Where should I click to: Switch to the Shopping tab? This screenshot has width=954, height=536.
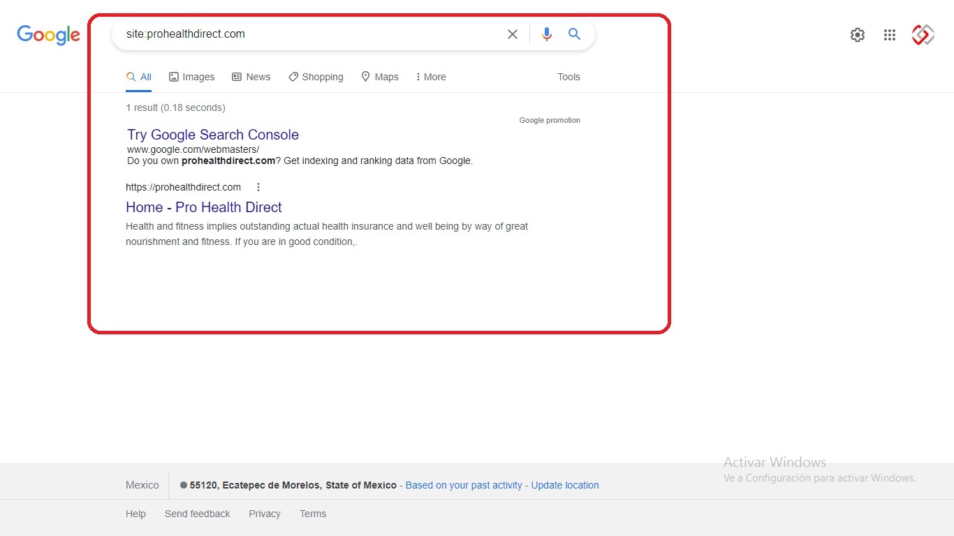[x=316, y=77]
